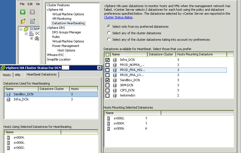This screenshot has width=241, height=153.
Task: Select the cluster icon in inventory tree
Action: [37, 38]
